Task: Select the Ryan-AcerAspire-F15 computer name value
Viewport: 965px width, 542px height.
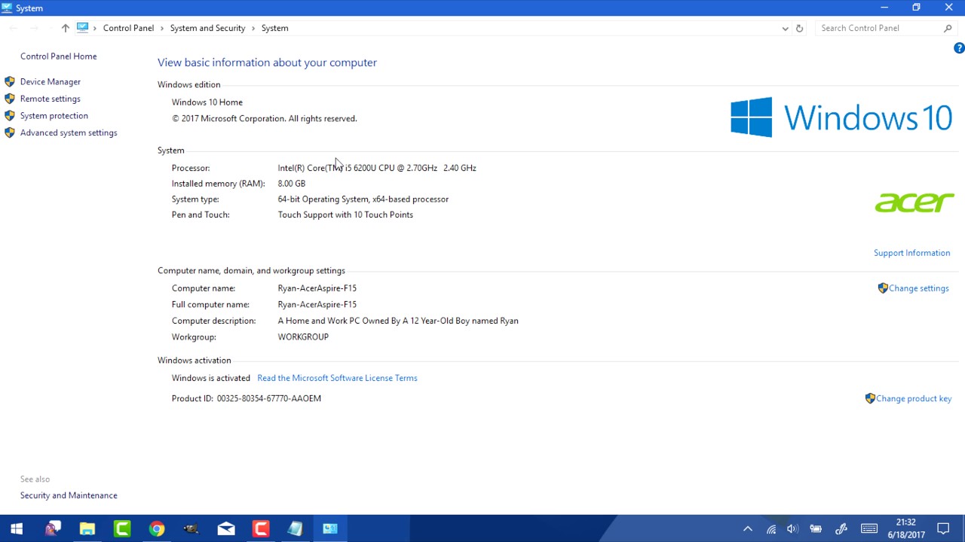Action: [x=317, y=288]
